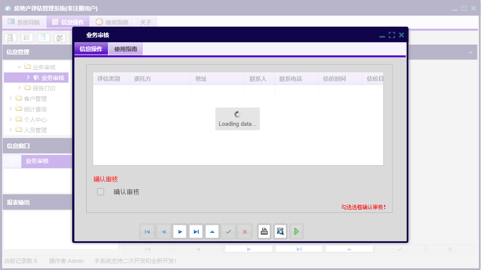Jump to the last record icon
The height and width of the screenshot is (270, 481).
[x=196, y=231]
